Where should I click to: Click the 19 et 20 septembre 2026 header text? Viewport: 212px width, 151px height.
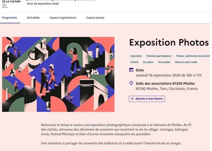click(x=43, y=4)
